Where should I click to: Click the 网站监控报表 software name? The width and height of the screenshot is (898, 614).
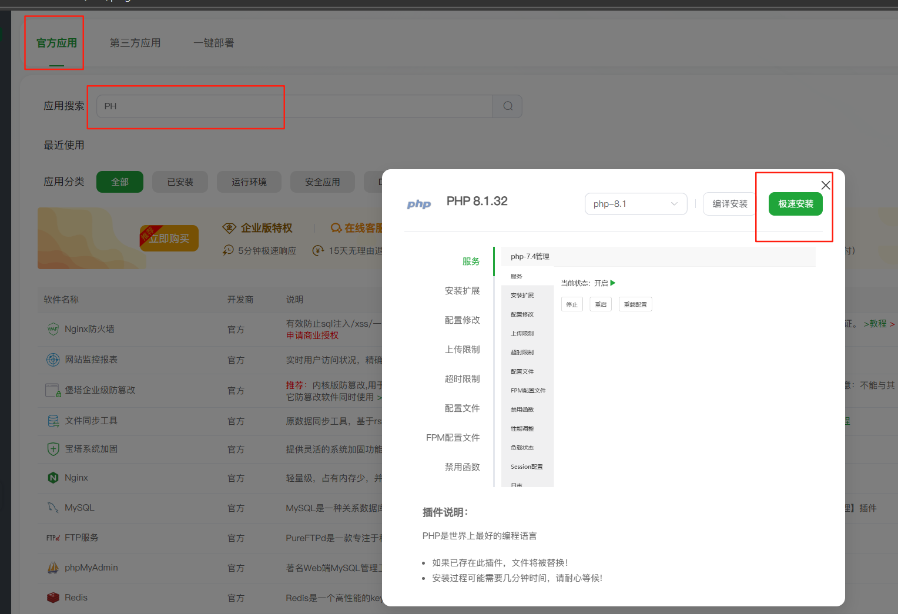pos(91,360)
